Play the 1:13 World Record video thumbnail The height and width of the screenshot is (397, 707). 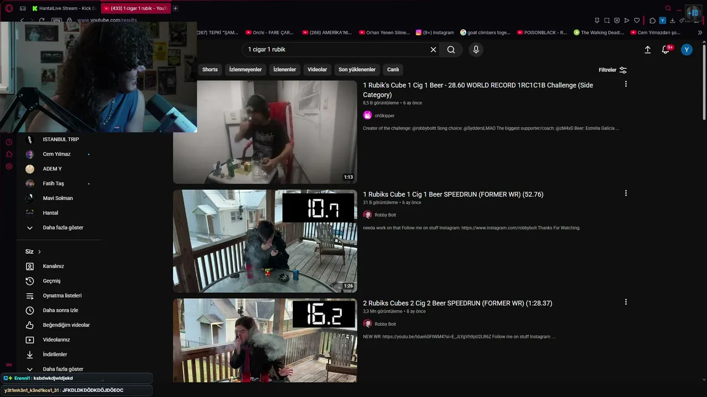click(x=265, y=132)
